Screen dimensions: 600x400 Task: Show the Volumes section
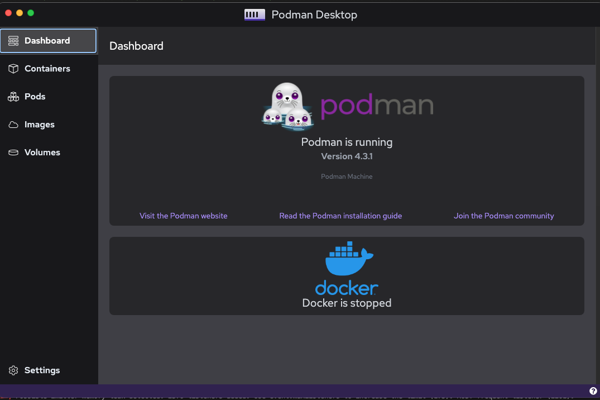tap(42, 153)
